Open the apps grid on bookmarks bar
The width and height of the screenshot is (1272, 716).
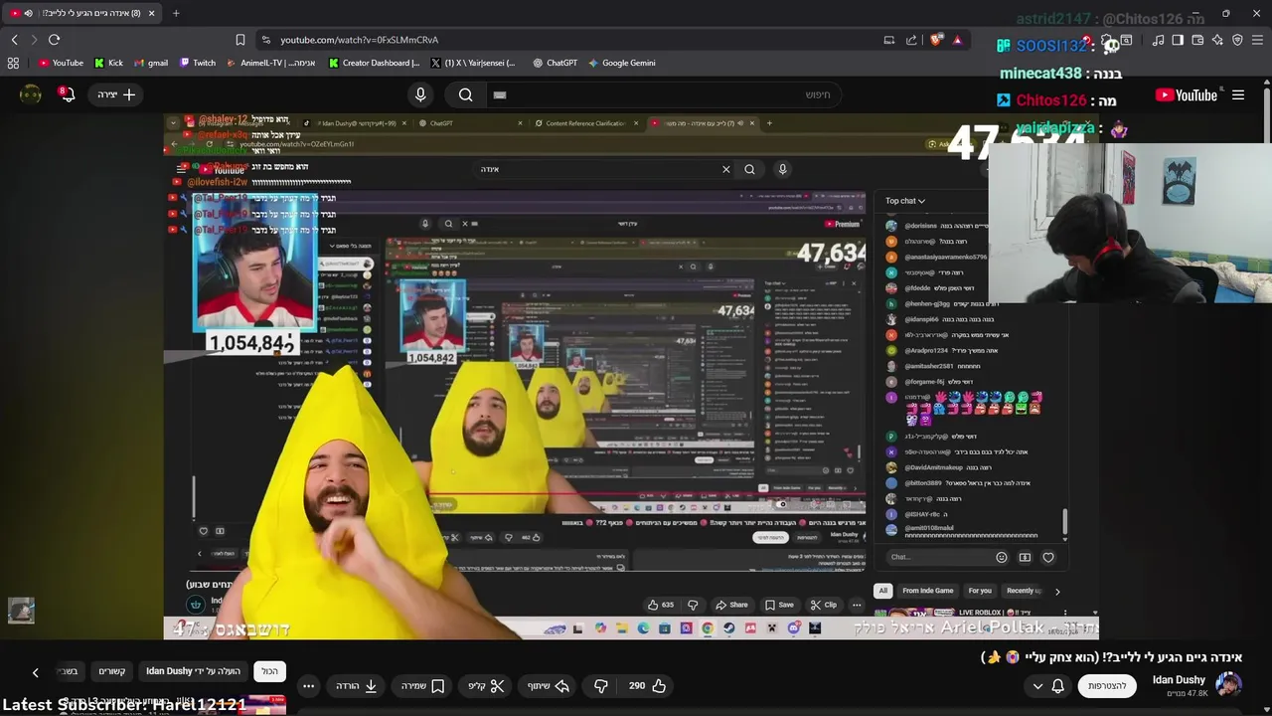(13, 63)
